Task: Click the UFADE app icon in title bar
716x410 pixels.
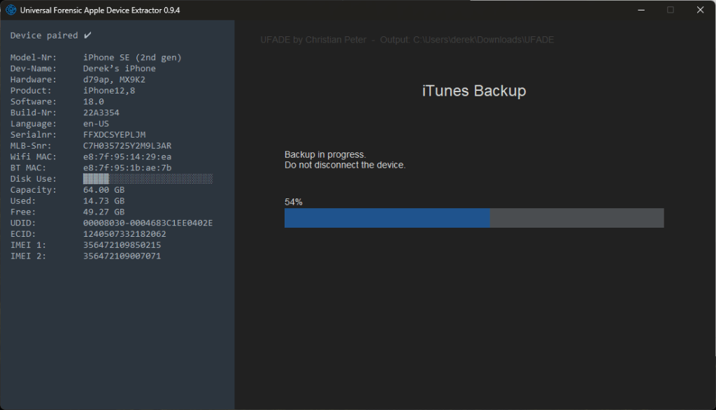Action: pyautogui.click(x=11, y=10)
